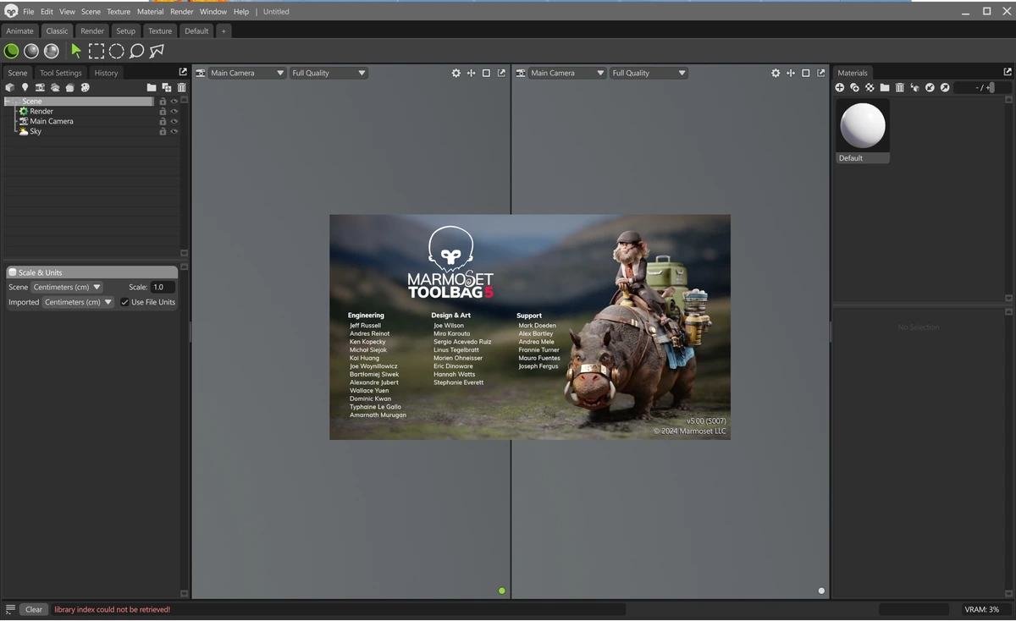Click the Scale value field

[x=163, y=287]
